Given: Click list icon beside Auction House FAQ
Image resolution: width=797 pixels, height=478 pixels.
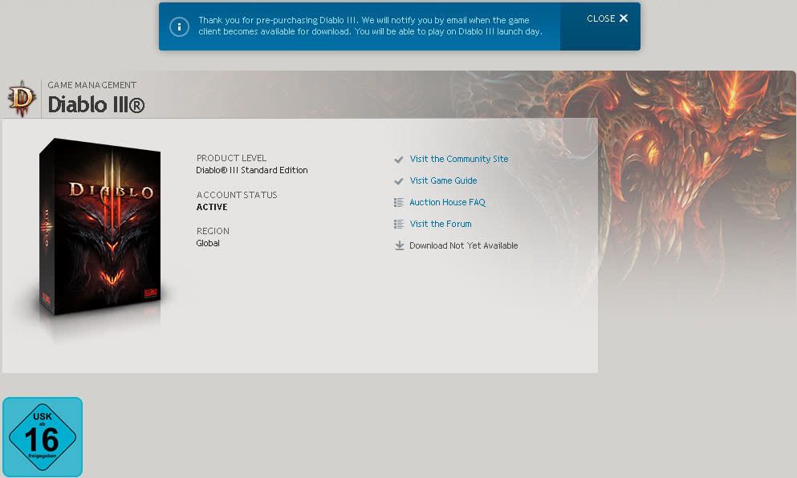Looking at the screenshot, I should 398,203.
